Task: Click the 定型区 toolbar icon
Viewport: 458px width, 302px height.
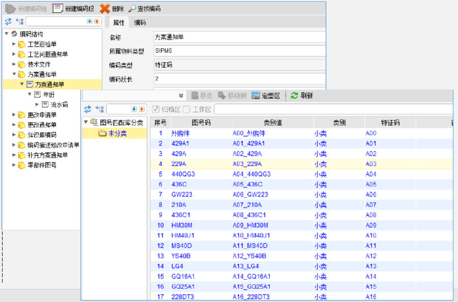Action: click(x=255, y=96)
